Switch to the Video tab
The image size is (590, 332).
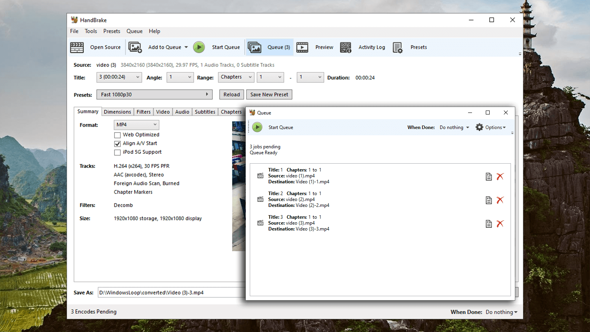point(163,112)
